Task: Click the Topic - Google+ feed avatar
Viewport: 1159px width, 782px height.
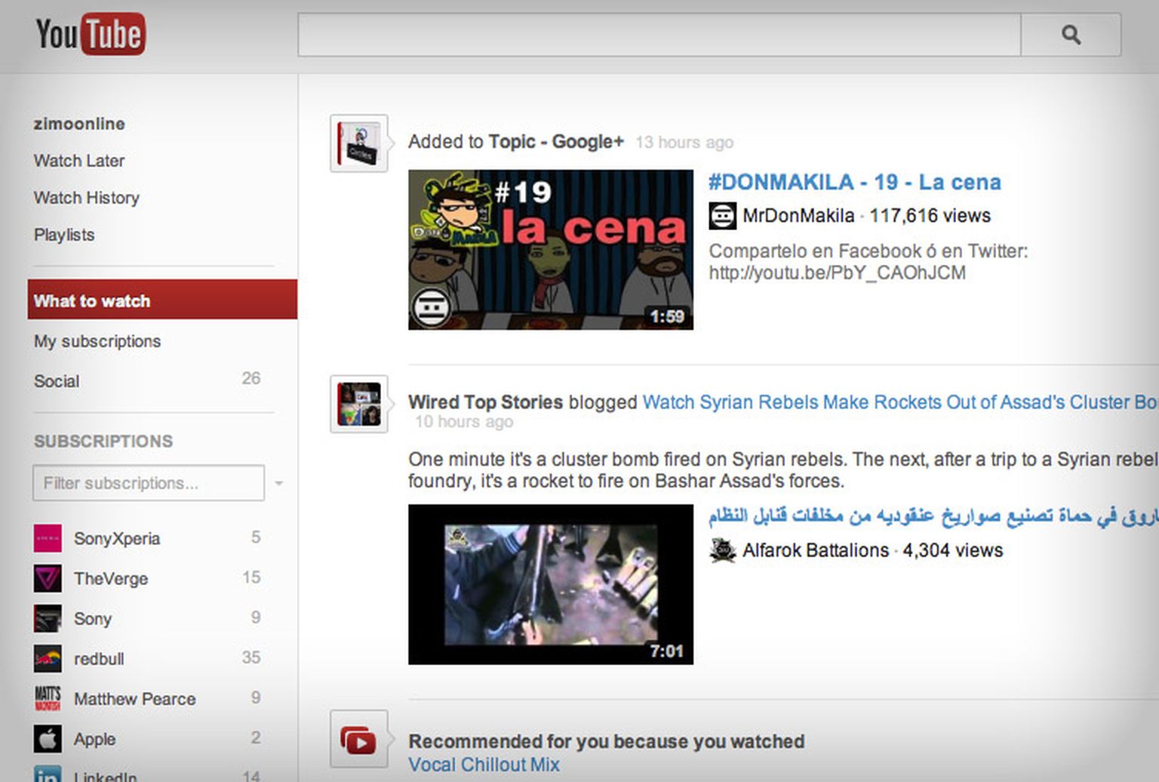Action: click(359, 143)
